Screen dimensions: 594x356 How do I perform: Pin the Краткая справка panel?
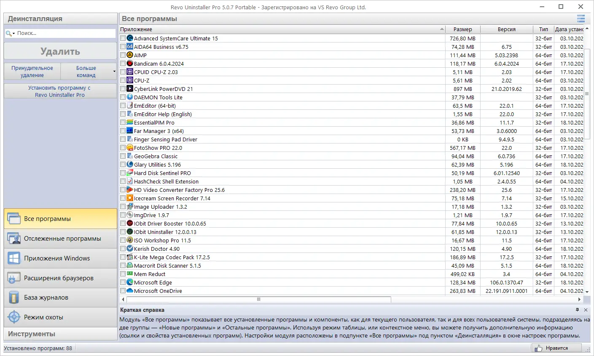click(x=578, y=310)
